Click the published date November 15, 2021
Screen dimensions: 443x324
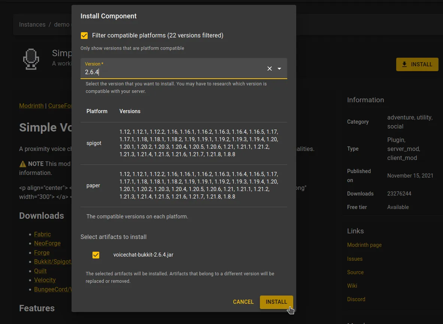(410, 176)
